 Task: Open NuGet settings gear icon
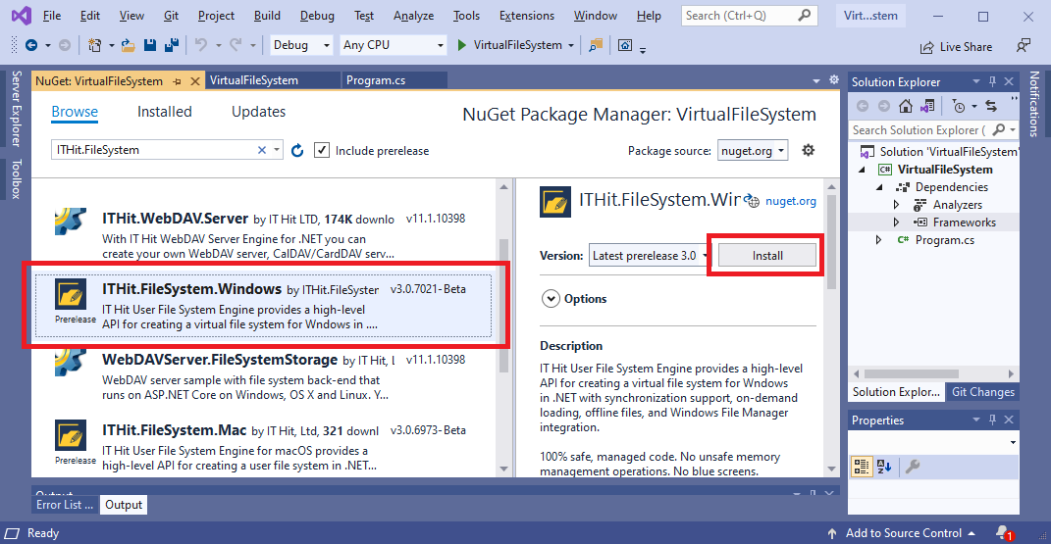tap(808, 150)
